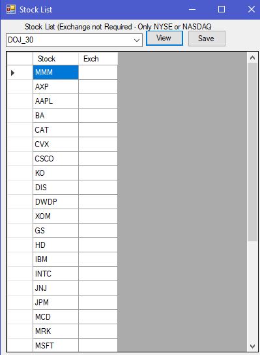Click the Exch cell for AXP
This screenshot has width=260, height=355.
pyautogui.click(x=98, y=87)
